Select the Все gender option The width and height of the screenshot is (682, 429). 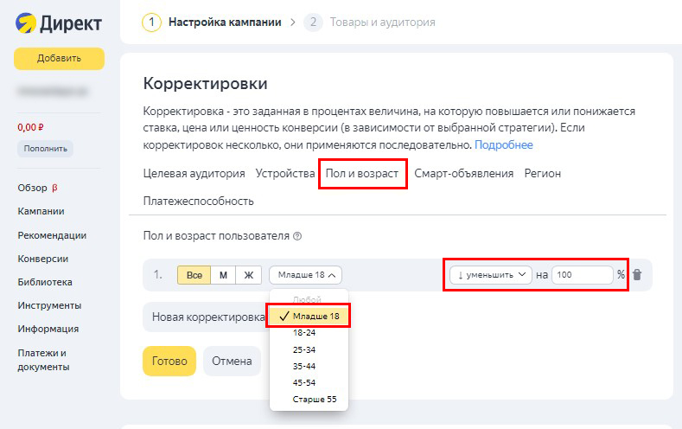click(194, 275)
